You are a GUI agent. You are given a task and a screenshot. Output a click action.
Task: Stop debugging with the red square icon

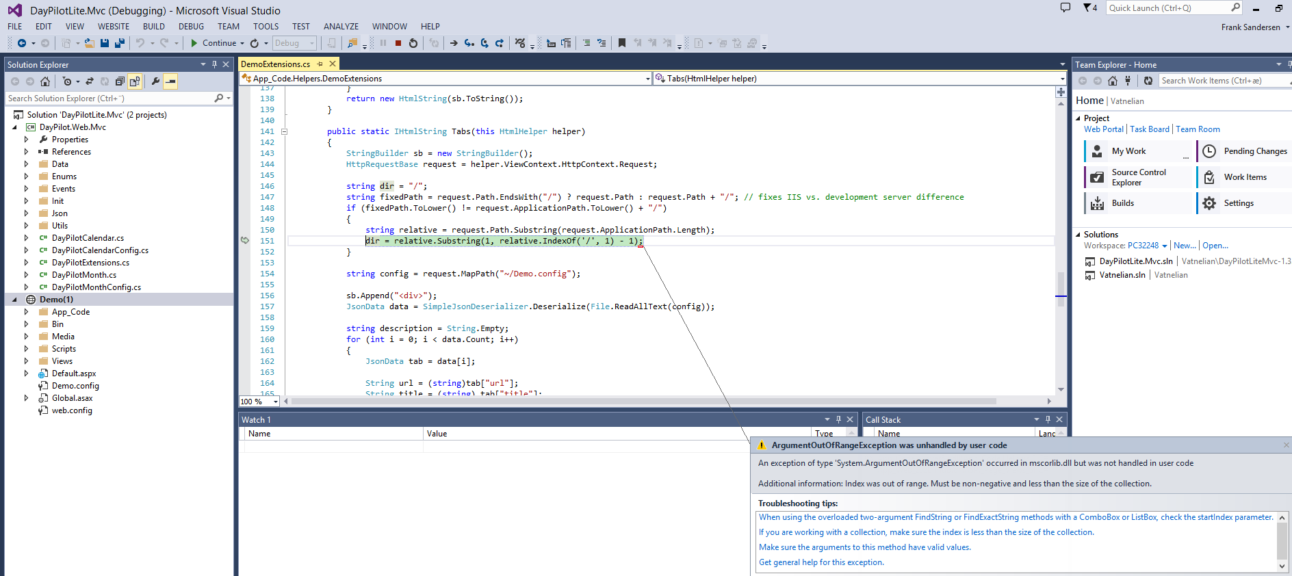[398, 43]
